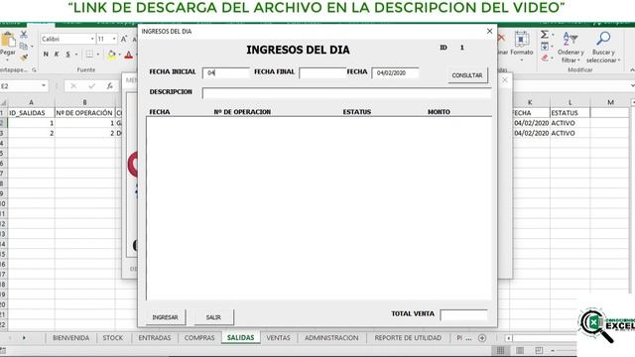Click the AutoSum sigma icon
Screen dimensions: 635x357
(545, 35)
